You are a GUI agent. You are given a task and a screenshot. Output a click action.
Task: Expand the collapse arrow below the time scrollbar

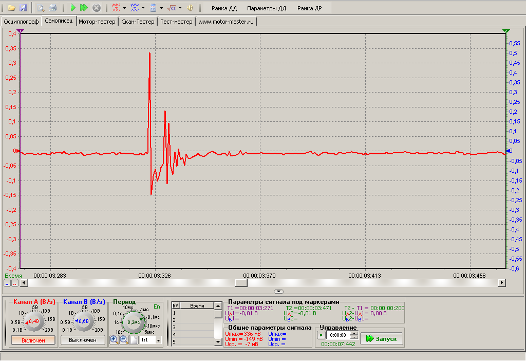pos(278,292)
